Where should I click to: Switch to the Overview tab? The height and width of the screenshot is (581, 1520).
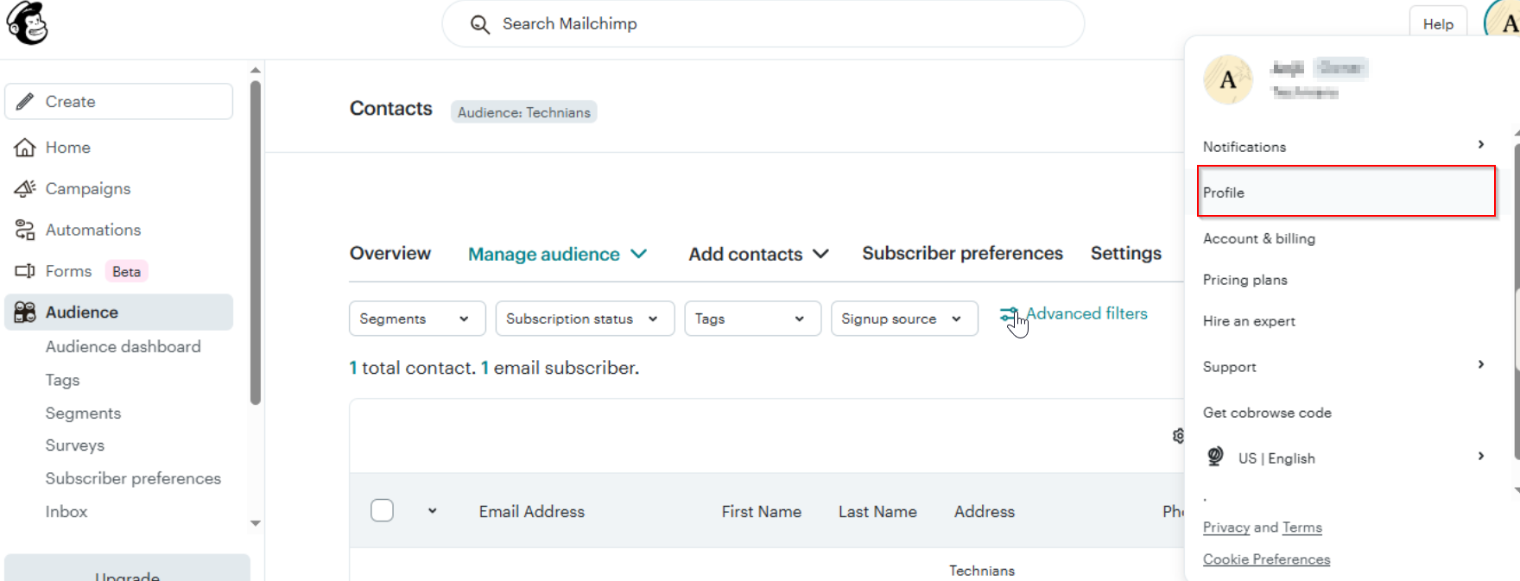[389, 253]
